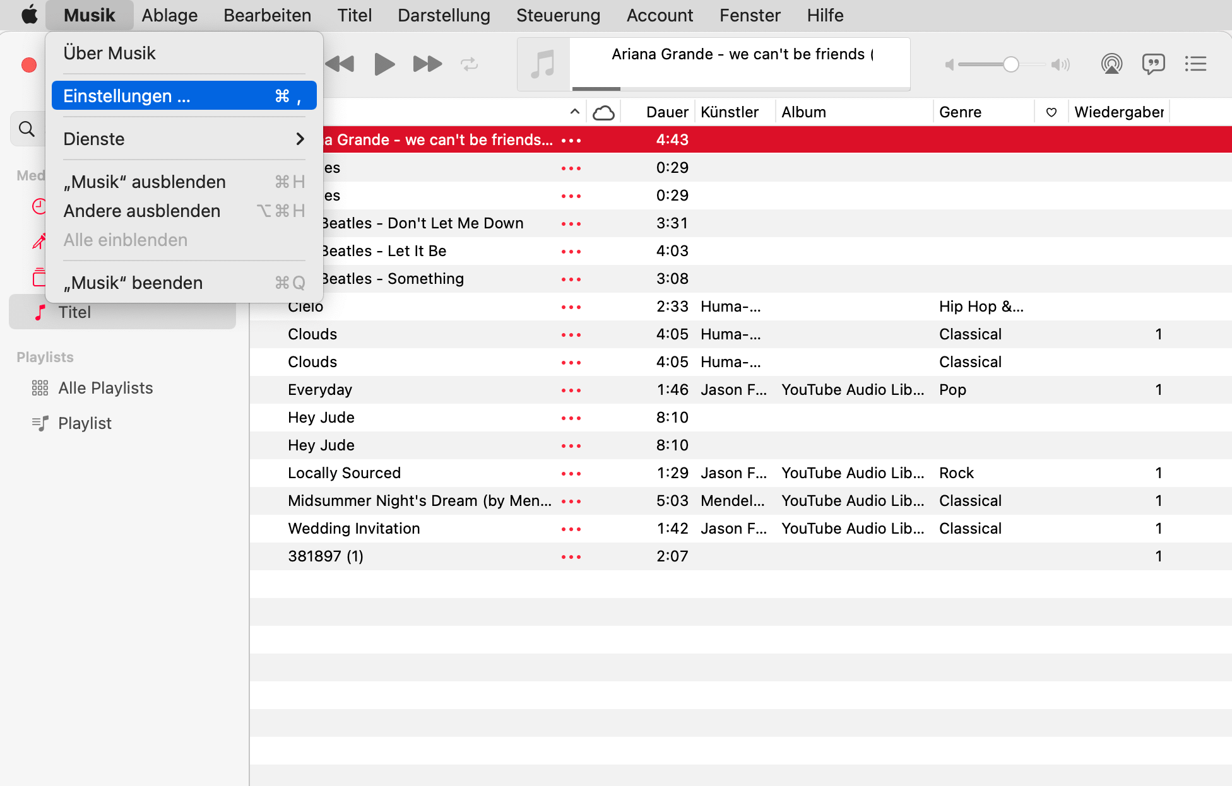This screenshot has height=786, width=1232.
Task: Open the lyrics speech bubble icon
Action: 1153,64
